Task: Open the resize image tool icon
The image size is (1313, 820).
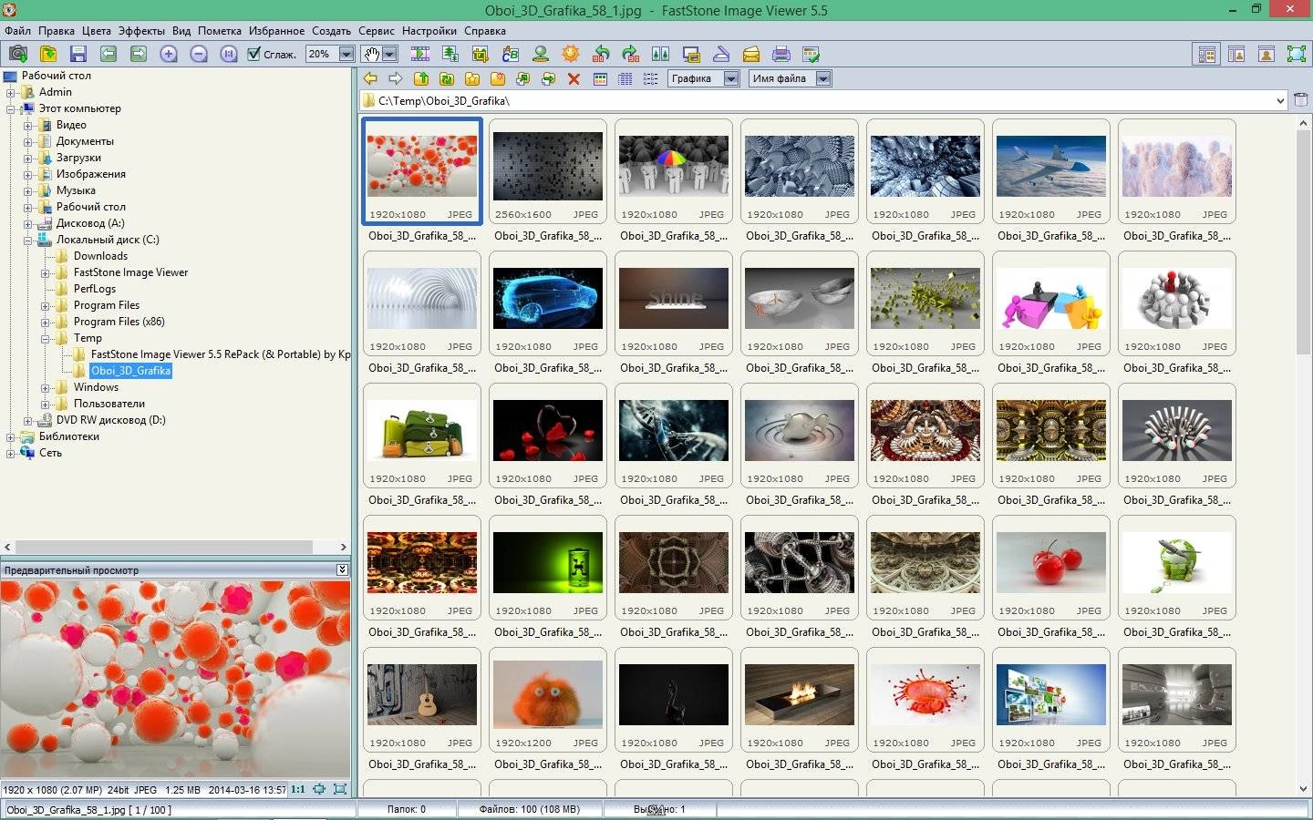Action: click(x=450, y=54)
